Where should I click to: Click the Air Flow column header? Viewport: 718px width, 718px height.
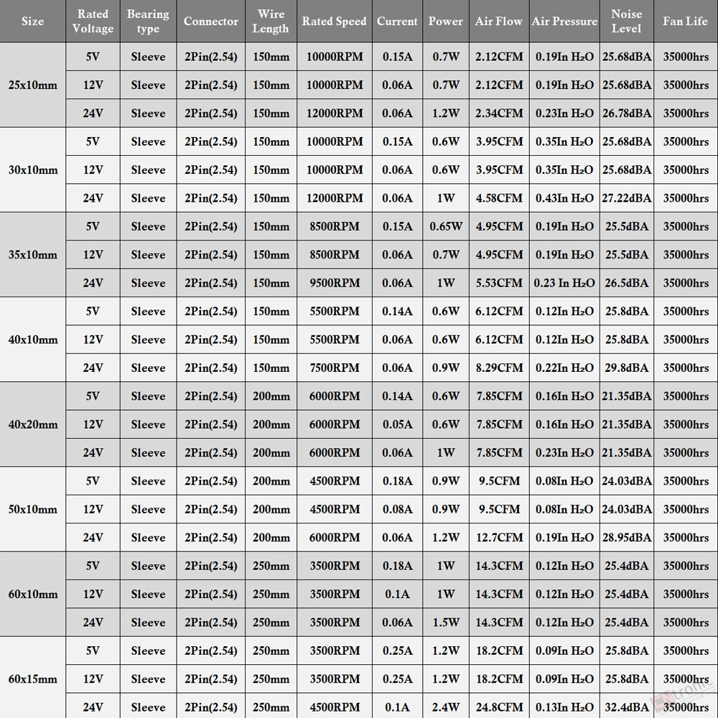click(x=499, y=21)
